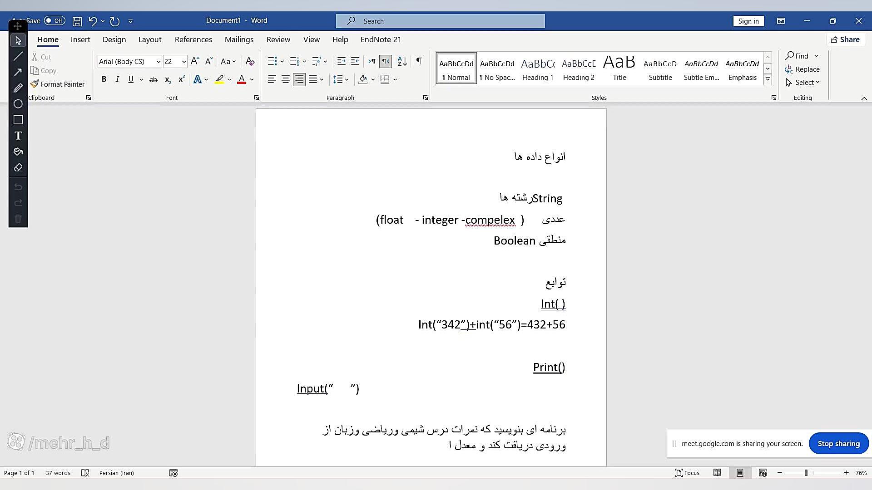872x490 pixels.
Task: Click the Format Painter brush
Action: 58,84
